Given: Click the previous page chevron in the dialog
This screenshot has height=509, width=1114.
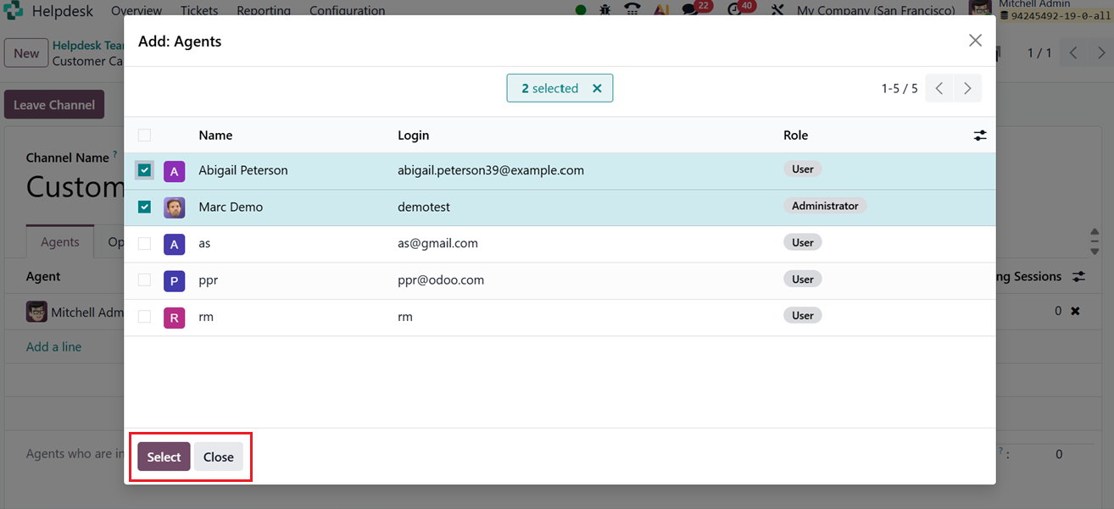Looking at the screenshot, I should pos(939,87).
